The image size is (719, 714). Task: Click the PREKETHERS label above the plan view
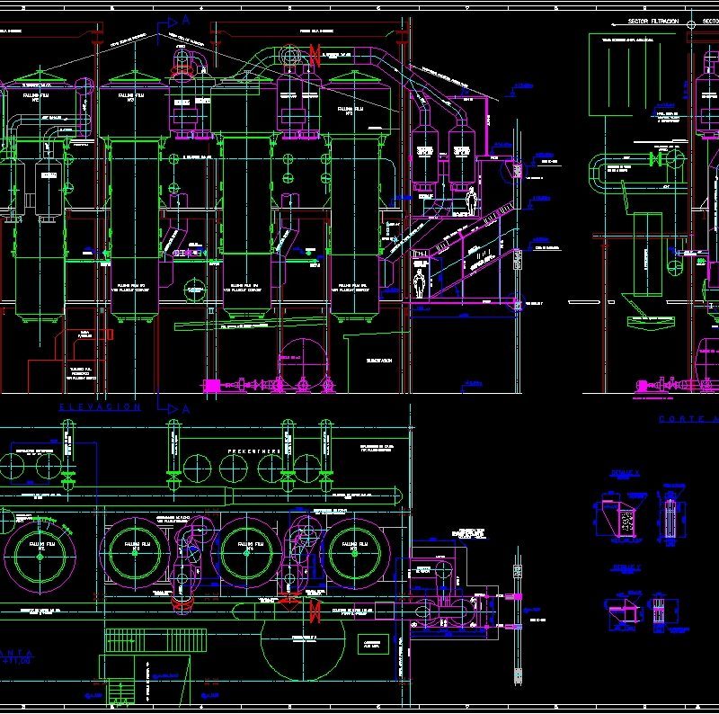click(253, 450)
